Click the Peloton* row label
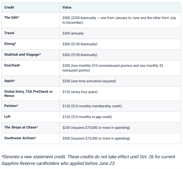Image resolution: width=183 pixels, height=169 pixels. tap(11, 106)
